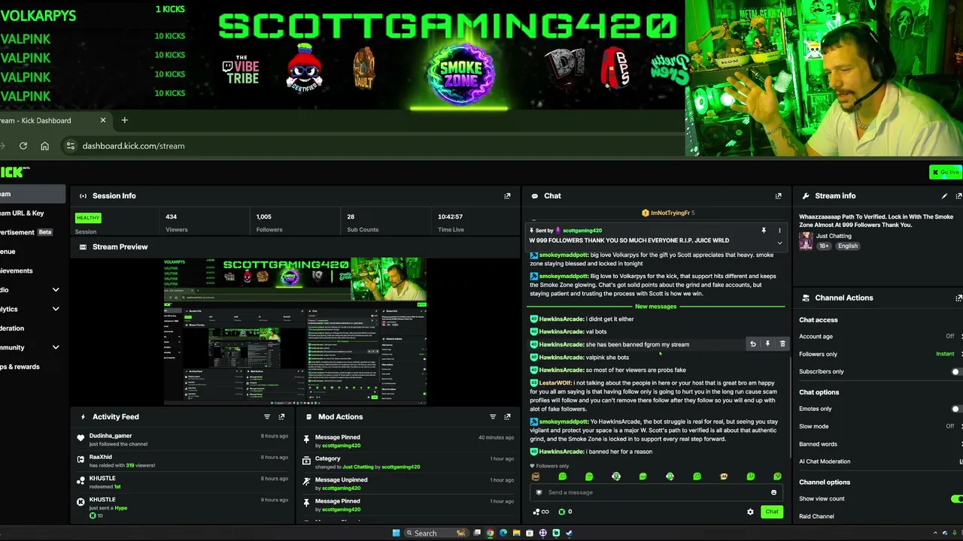The image size is (963, 541).
Task: Expand the Audio sidebar section
Action: 56,290
